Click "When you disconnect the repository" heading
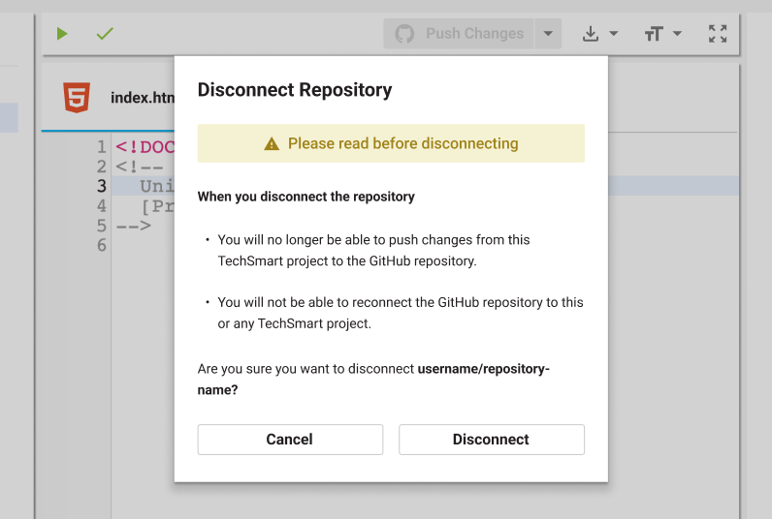The image size is (772, 519). [306, 197]
